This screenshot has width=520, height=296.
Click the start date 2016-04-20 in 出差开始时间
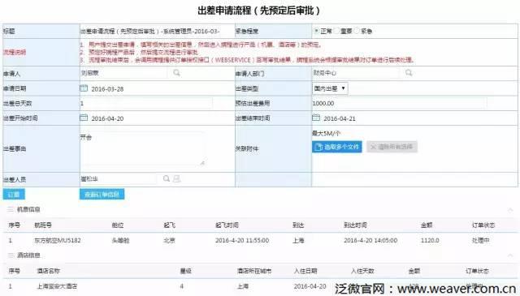[x=107, y=118]
